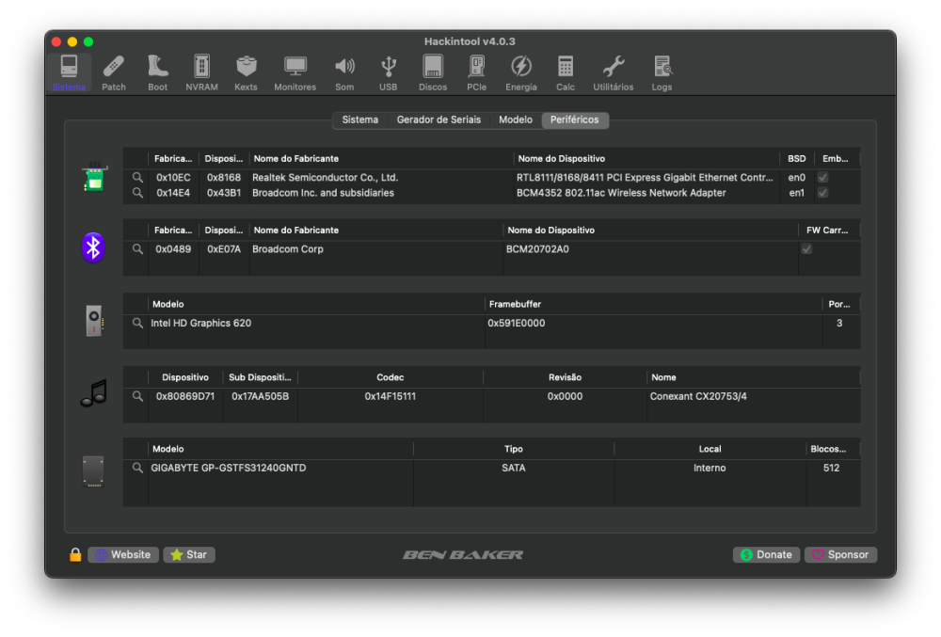Open the Energia power section
This screenshot has height=637, width=941.
[x=521, y=72]
